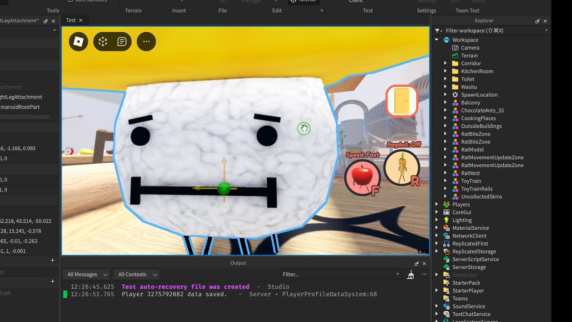Click the Lighting bulb icon

tap(446, 220)
